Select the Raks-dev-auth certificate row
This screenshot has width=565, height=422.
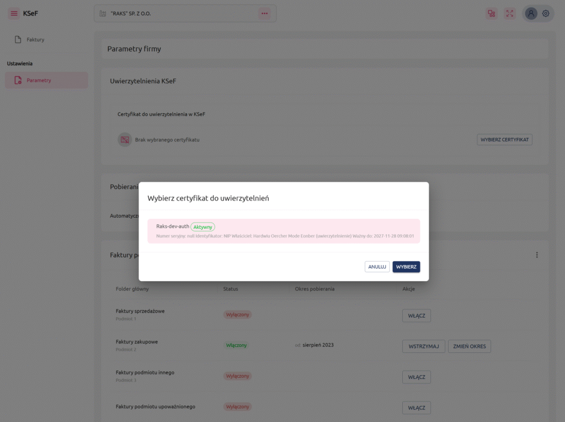coord(284,231)
